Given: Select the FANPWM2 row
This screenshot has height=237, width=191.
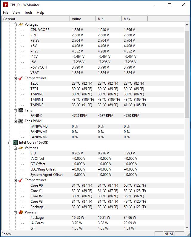Looking at the screenshot, I should [x=107, y=137].
